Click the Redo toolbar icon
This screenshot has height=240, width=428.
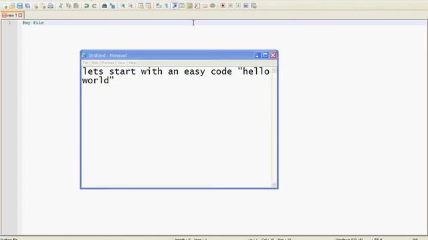94,6
